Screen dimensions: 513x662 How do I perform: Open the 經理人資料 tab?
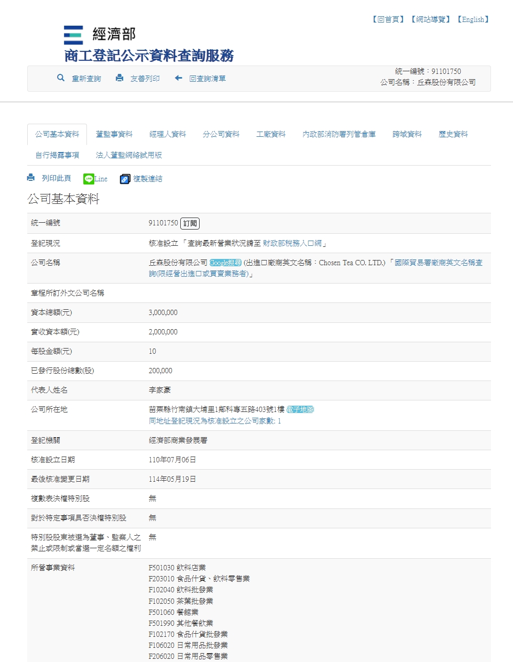click(168, 135)
